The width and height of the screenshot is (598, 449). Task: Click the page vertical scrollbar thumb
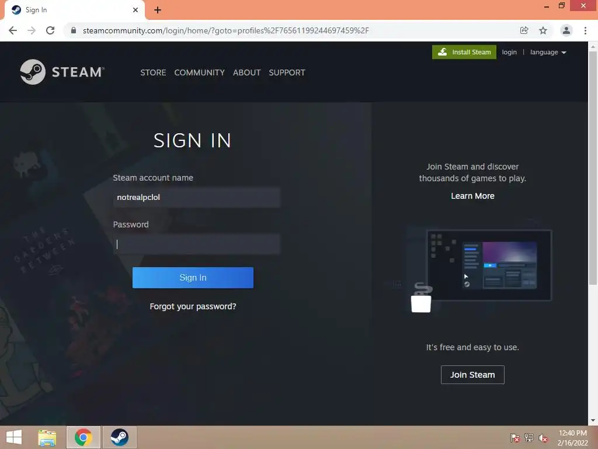[593, 168]
